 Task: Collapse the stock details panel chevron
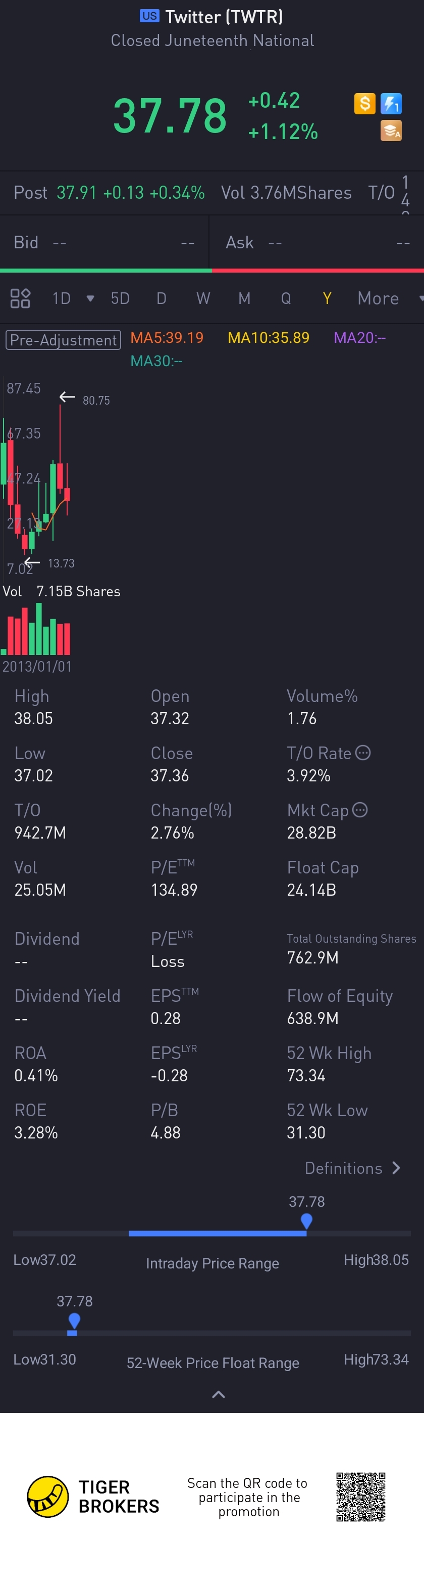pyautogui.click(x=218, y=1394)
